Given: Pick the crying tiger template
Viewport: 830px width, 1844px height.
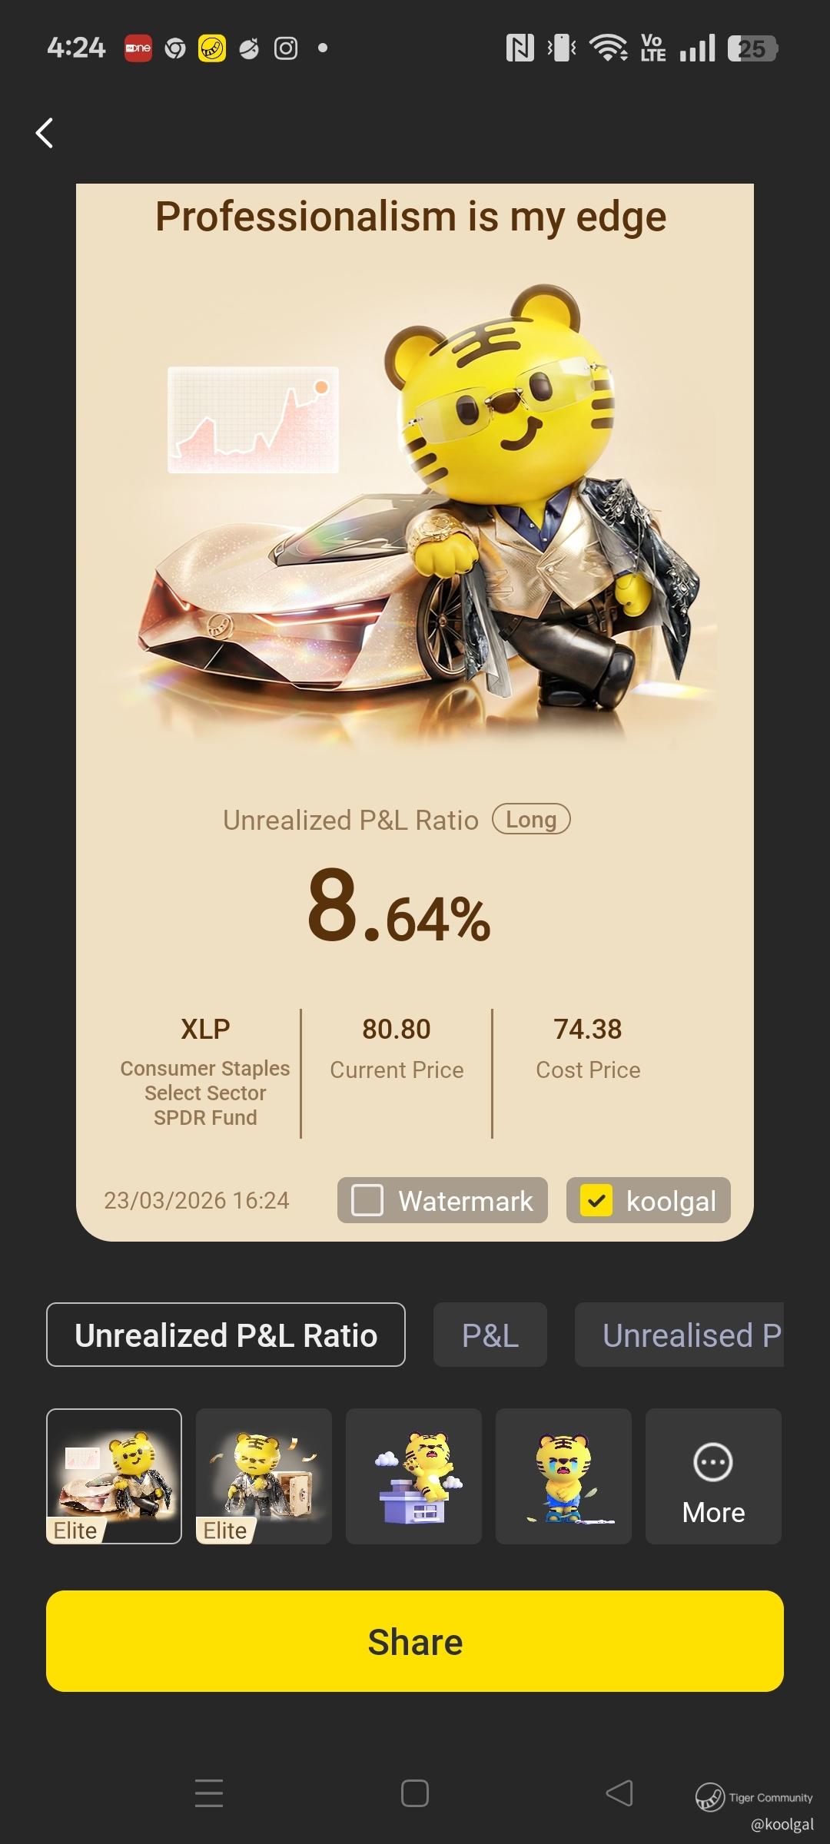Looking at the screenshot, I should pyautogui.click(x=563, y=1476).
